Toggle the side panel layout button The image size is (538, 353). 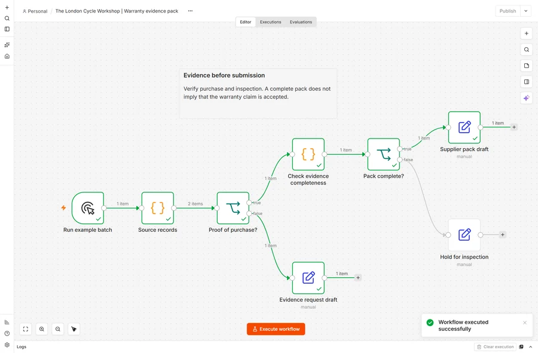point(526,82)
